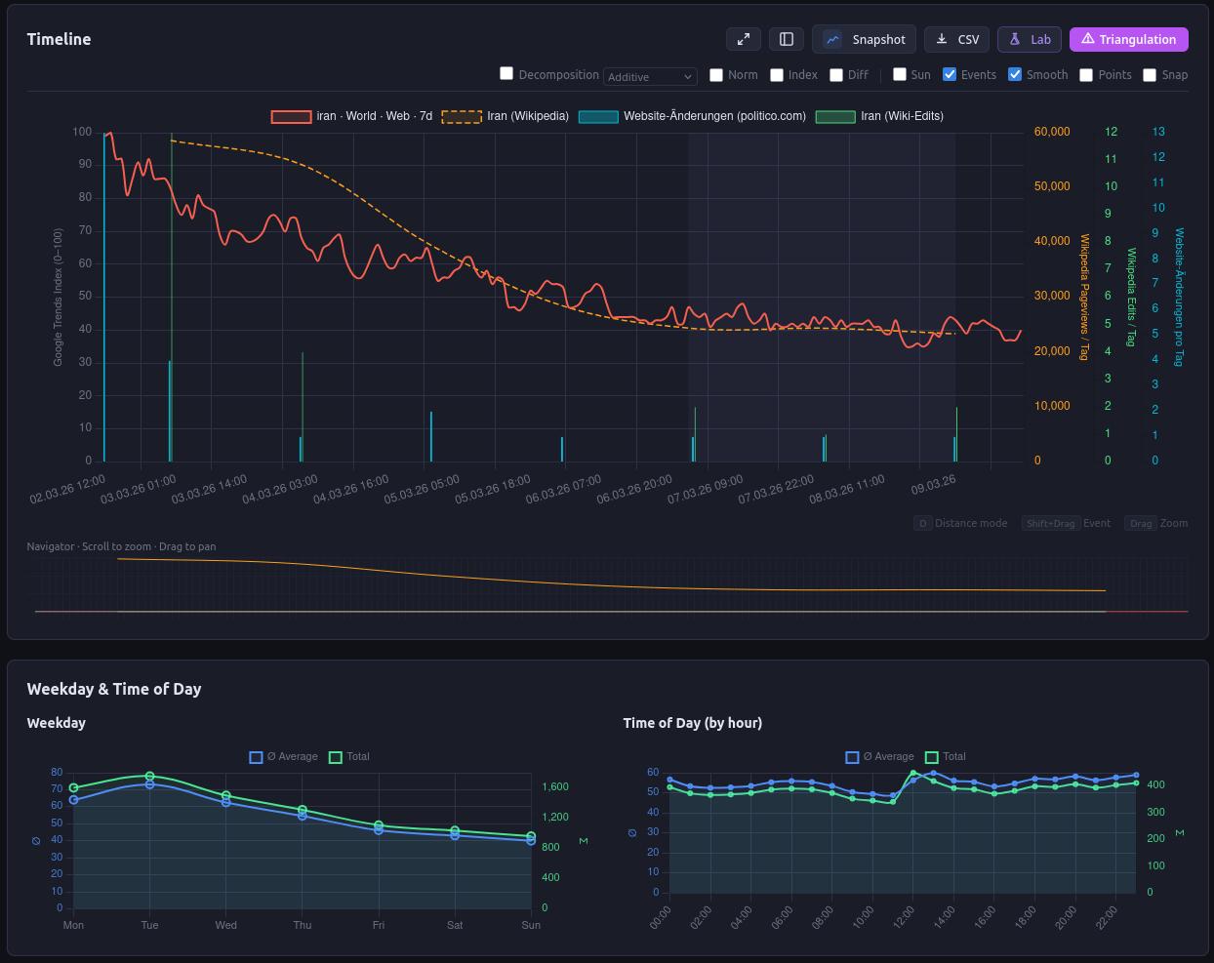This screenshot has height=963, width=1214.
Task: Download data with the CSV button
Action: tap(956, 39)
